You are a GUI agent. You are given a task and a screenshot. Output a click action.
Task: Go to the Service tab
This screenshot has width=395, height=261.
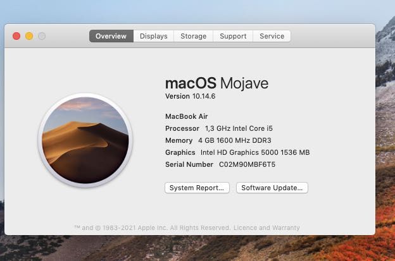pyautogui.click(x=272, y=36)
